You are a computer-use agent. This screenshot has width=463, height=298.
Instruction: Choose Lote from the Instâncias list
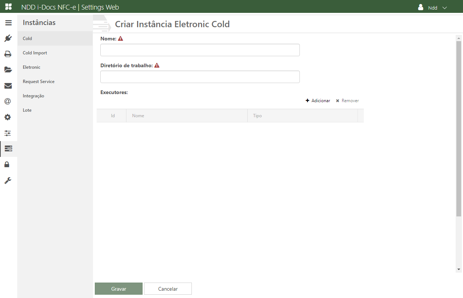[x=27, y=110]
